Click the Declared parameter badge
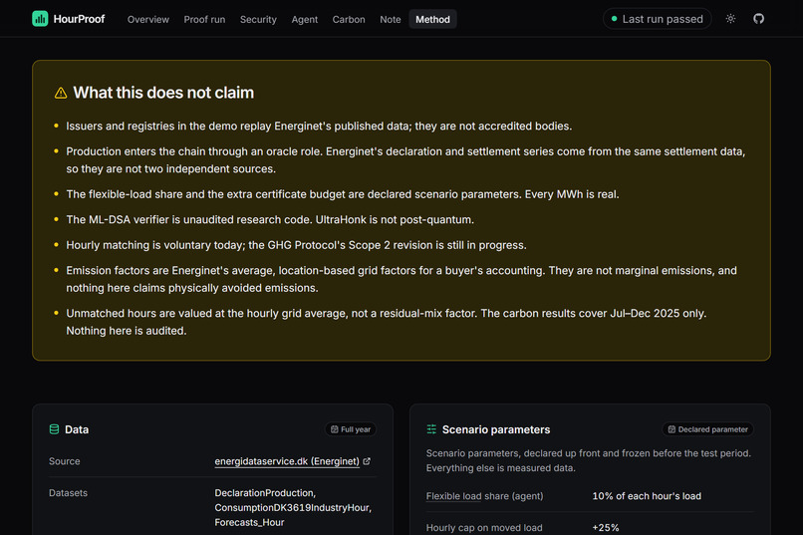 pyautogui.click(x=707, y=429)
